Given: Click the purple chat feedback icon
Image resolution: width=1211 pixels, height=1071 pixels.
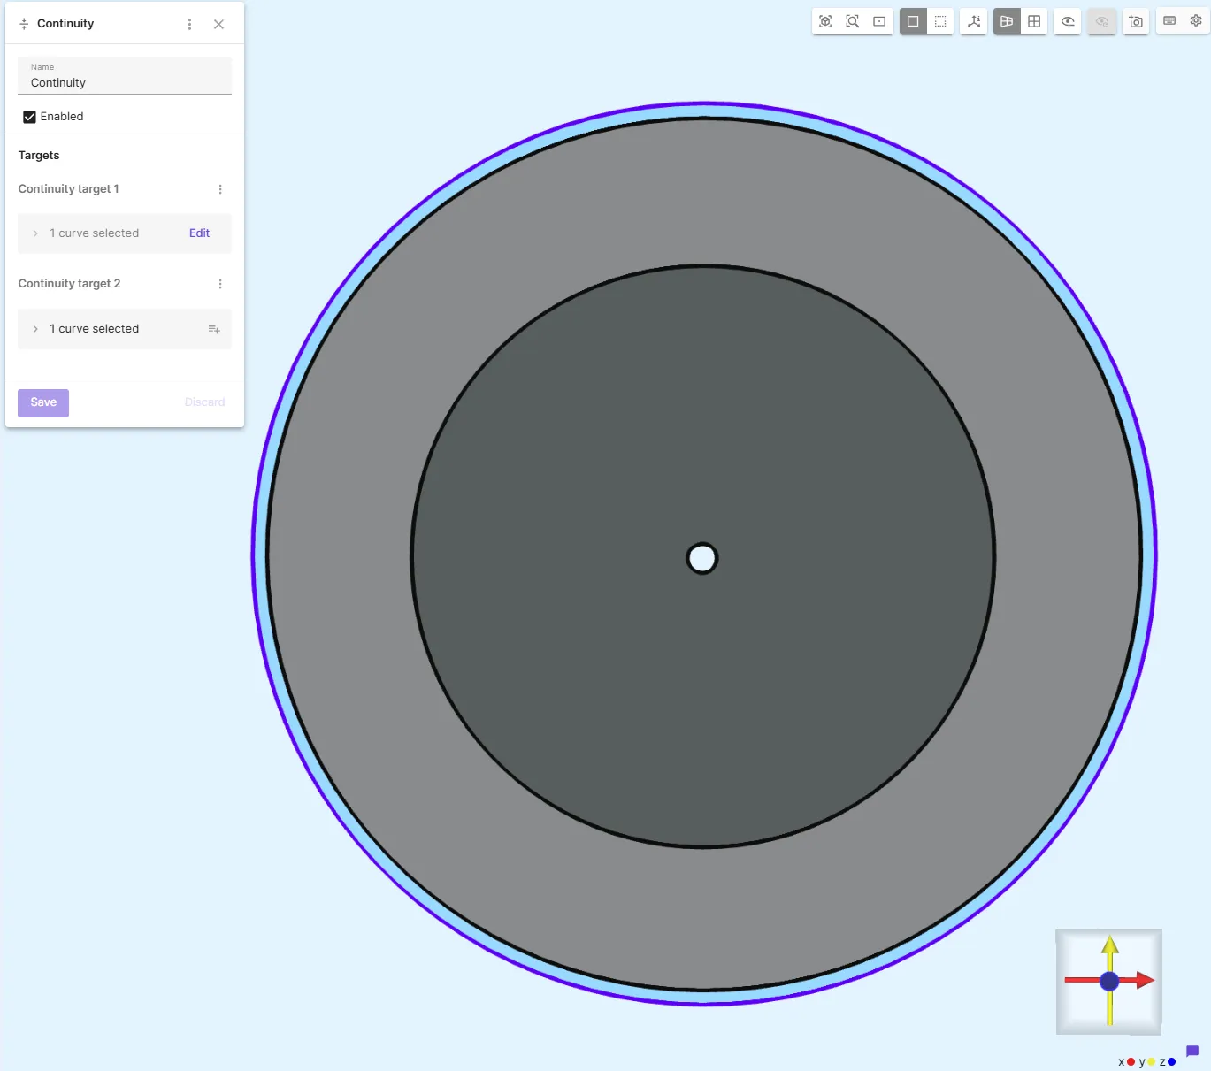Looking at the screenshot, I should [1192, 1052].
